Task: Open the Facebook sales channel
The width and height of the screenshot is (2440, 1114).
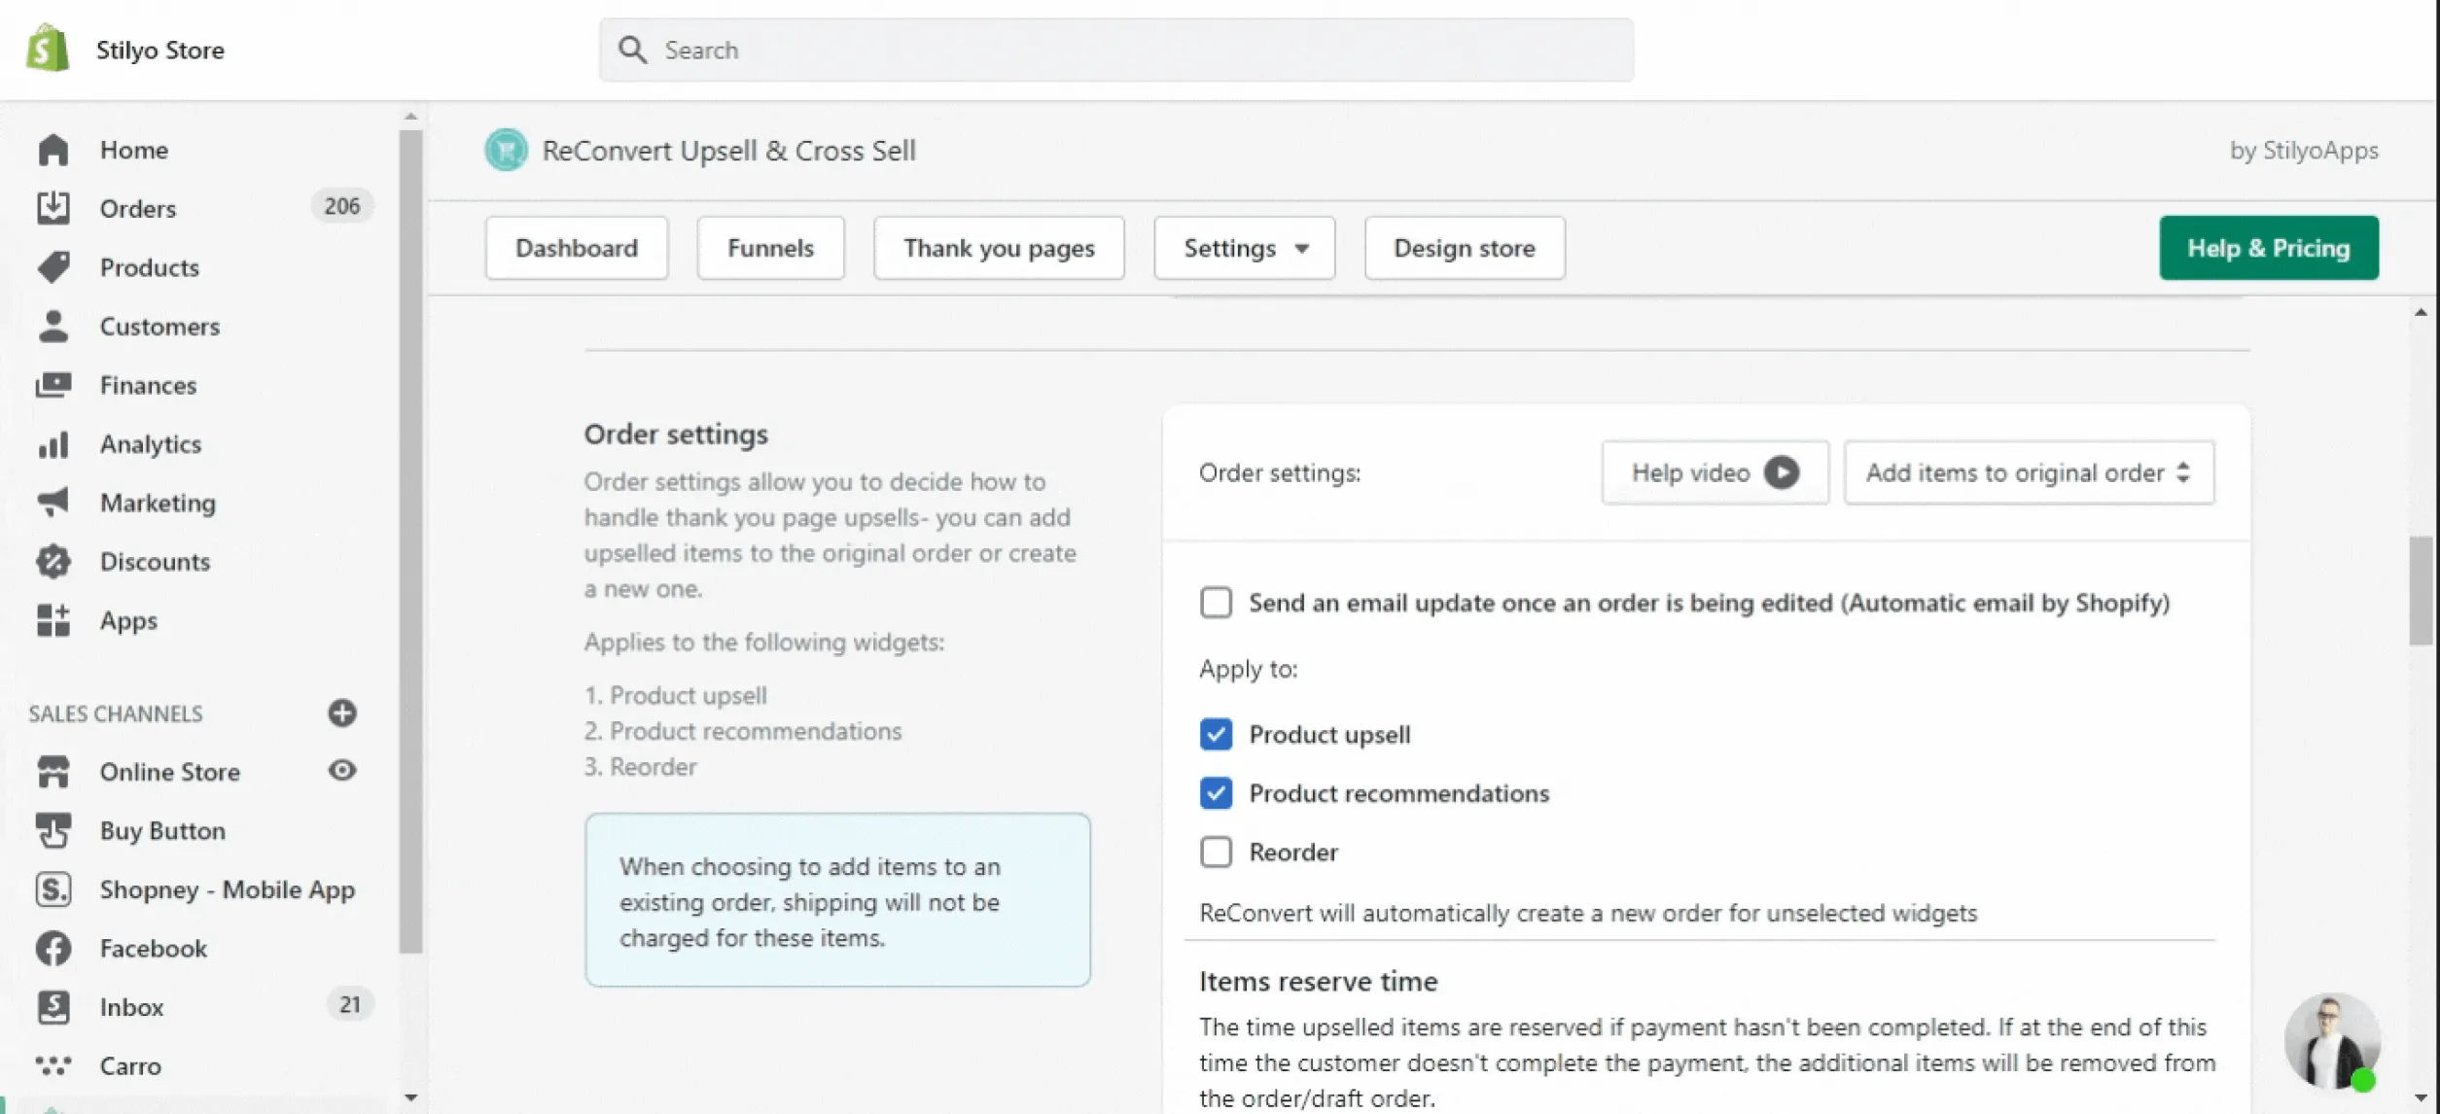Action: 153,949
